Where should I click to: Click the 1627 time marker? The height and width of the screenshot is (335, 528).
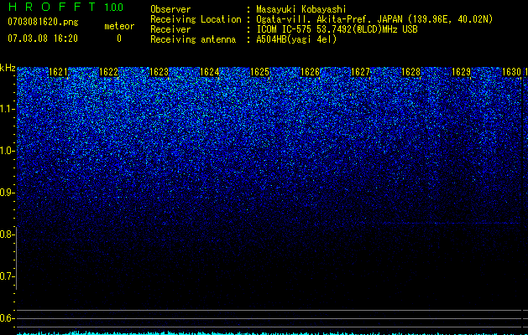360,72
